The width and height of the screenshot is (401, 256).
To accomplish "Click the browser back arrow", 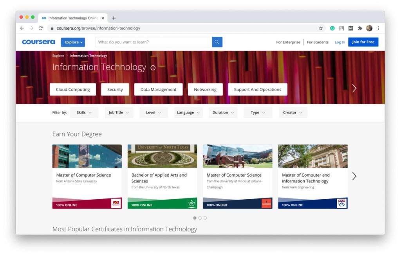I will click(22, 28).
